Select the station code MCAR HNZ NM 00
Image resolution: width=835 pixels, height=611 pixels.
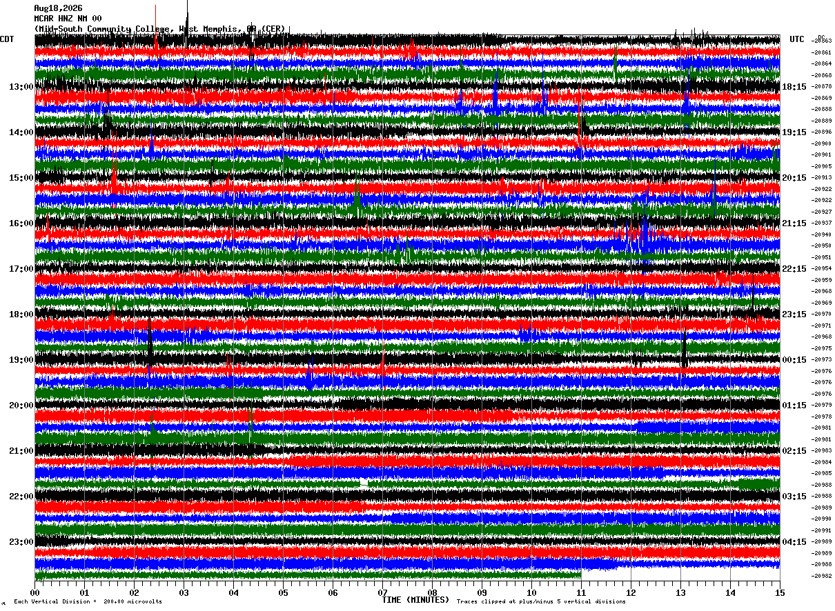[68, 19]
